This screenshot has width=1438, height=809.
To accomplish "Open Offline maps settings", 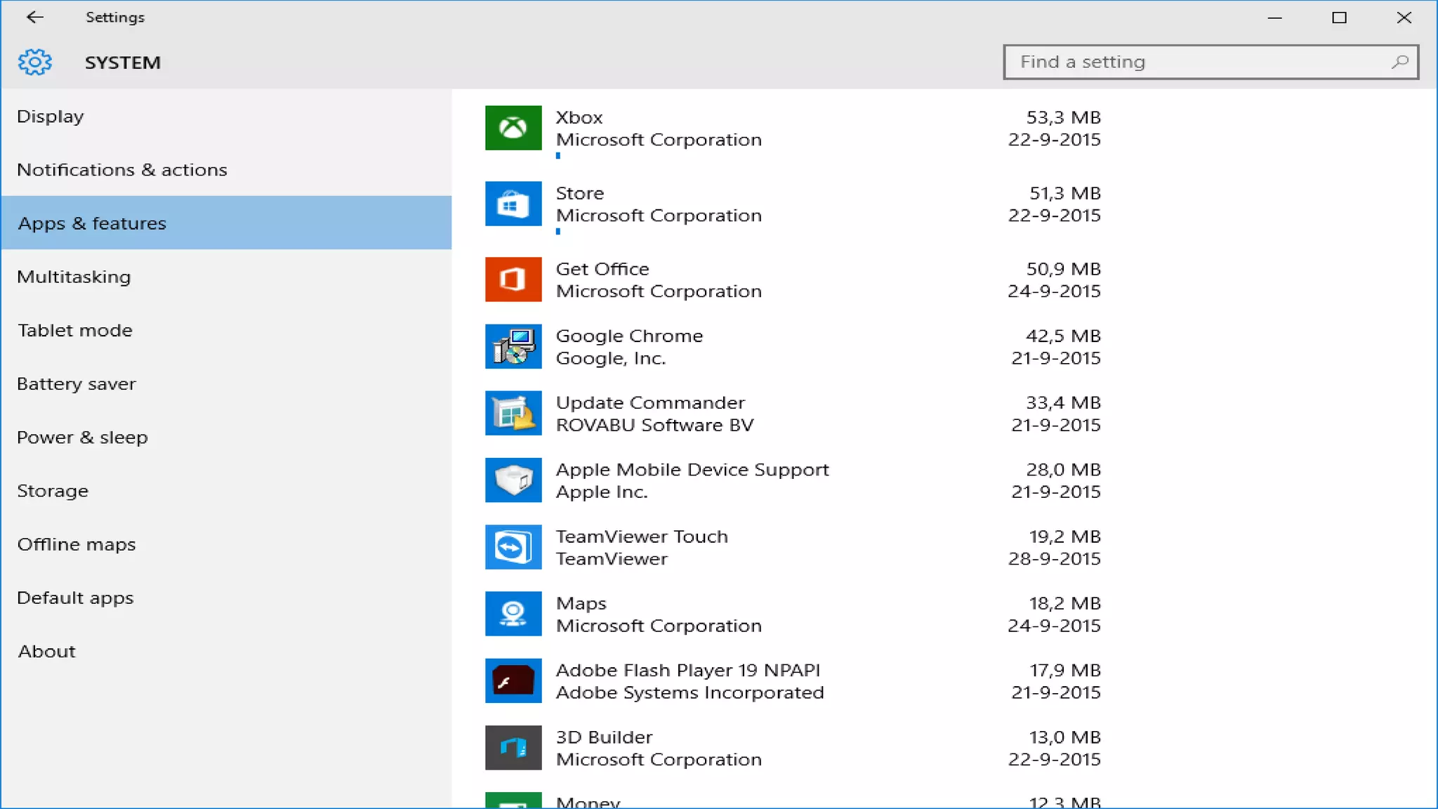I will 226,544.
